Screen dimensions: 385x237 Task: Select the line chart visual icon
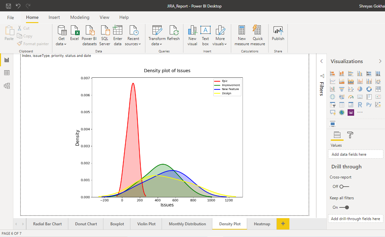coord(333,81)
